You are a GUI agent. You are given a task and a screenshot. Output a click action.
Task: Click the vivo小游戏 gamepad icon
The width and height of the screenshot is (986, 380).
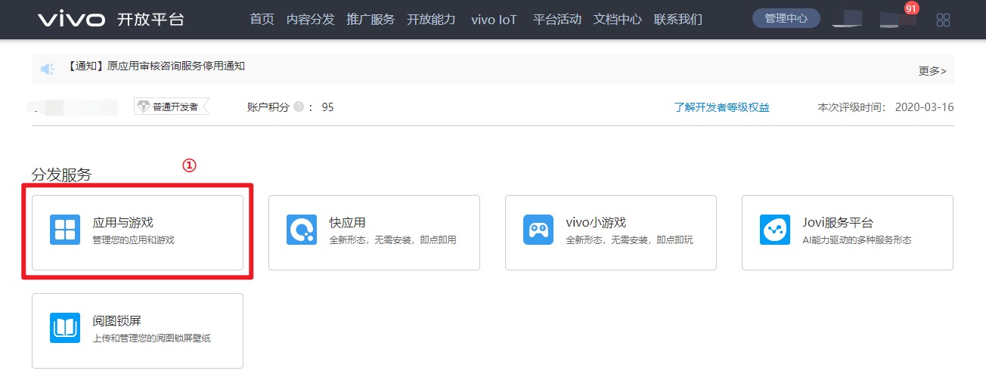(x=538, y=230)
